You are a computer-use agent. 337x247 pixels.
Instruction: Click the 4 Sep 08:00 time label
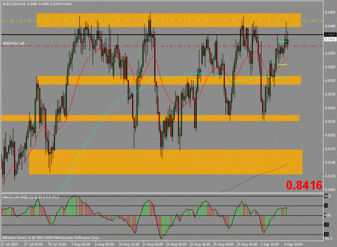pos(293,244)
